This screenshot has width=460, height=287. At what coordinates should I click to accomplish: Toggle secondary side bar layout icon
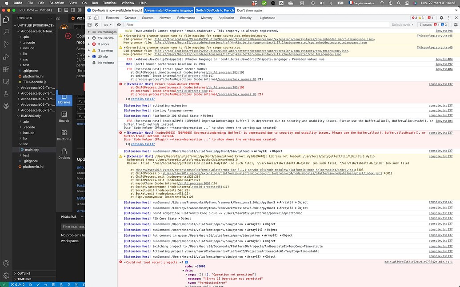[73, 10]
